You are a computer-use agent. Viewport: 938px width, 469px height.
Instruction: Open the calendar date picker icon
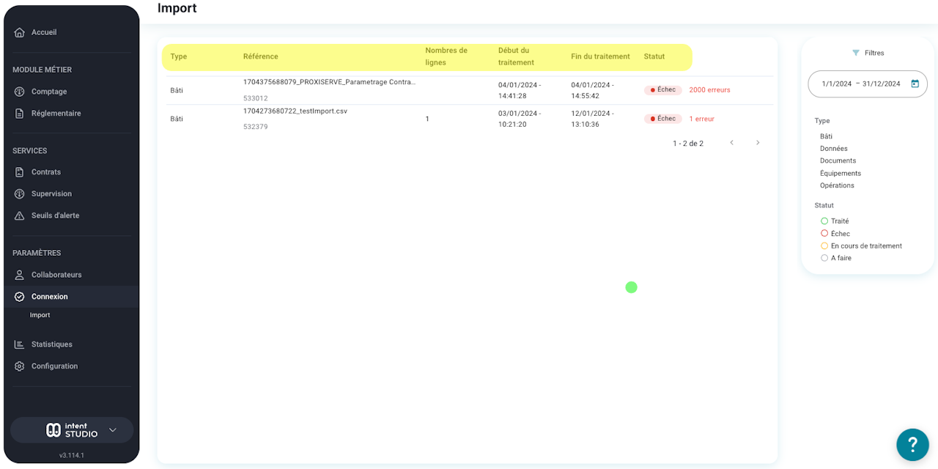pyautogui.click(x=915, y=84)
